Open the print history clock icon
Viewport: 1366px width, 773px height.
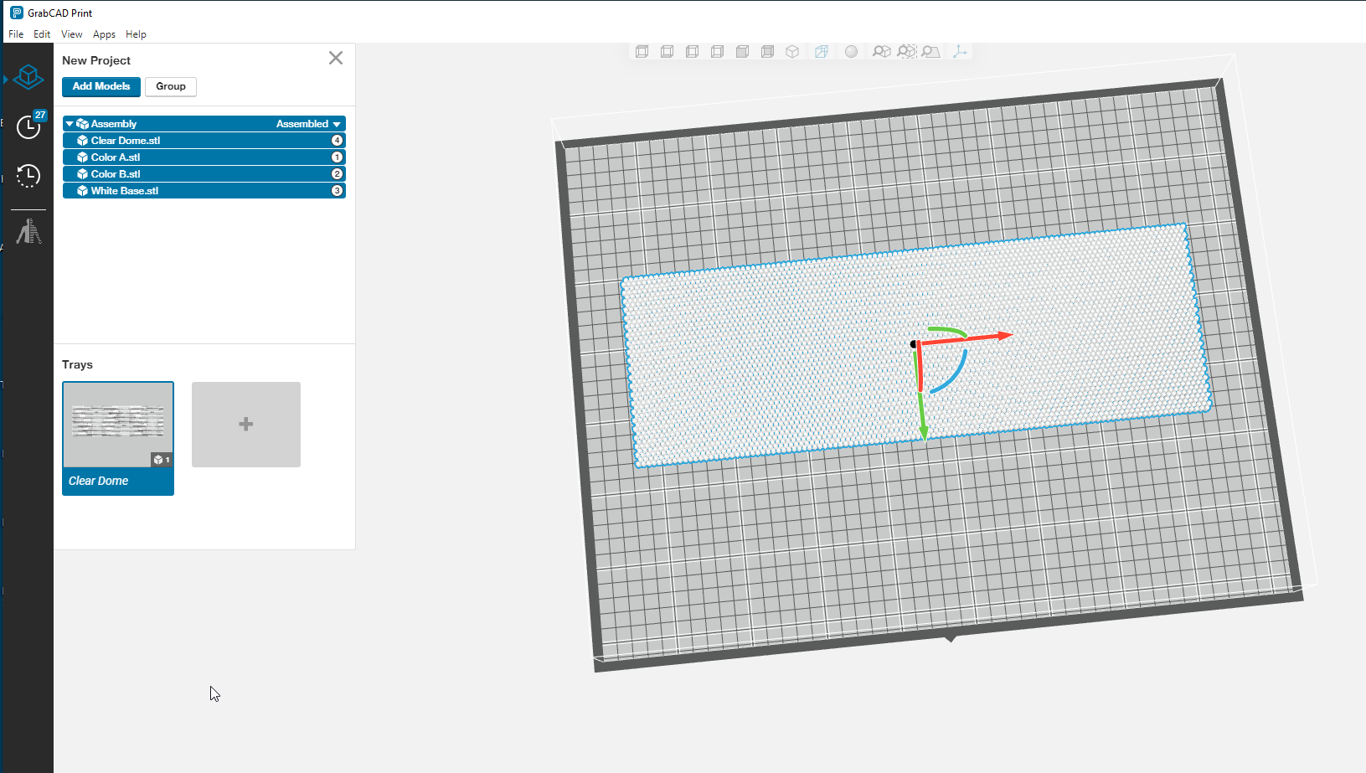pos(28,176)
